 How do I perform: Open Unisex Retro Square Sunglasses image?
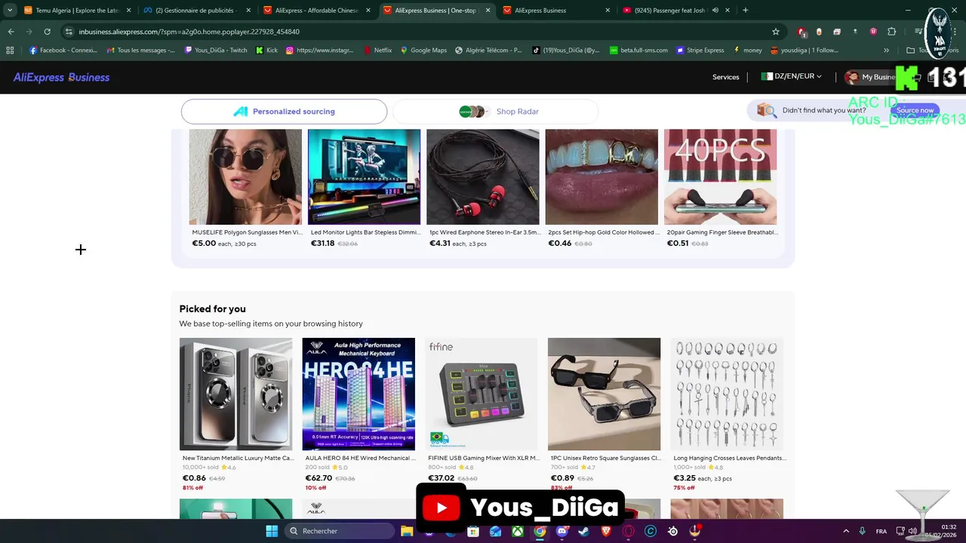pyautogui.click(x=604, y=394)
